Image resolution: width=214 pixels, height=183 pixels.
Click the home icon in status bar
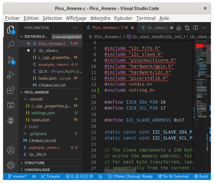click(x=100, y=176)
